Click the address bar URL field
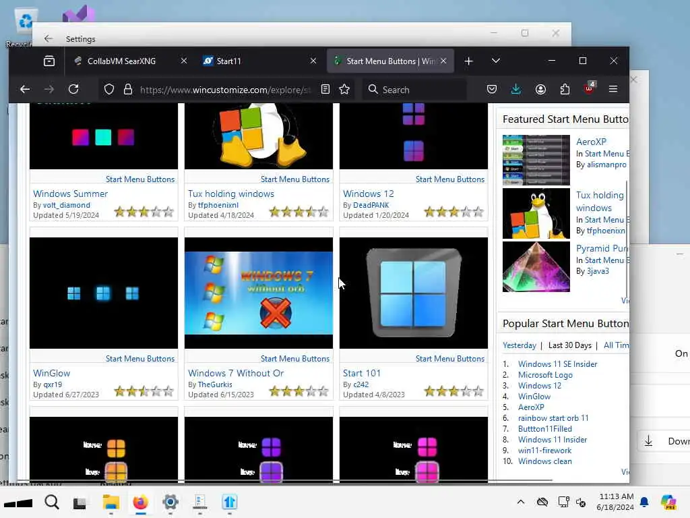 (x=225, y=90)
